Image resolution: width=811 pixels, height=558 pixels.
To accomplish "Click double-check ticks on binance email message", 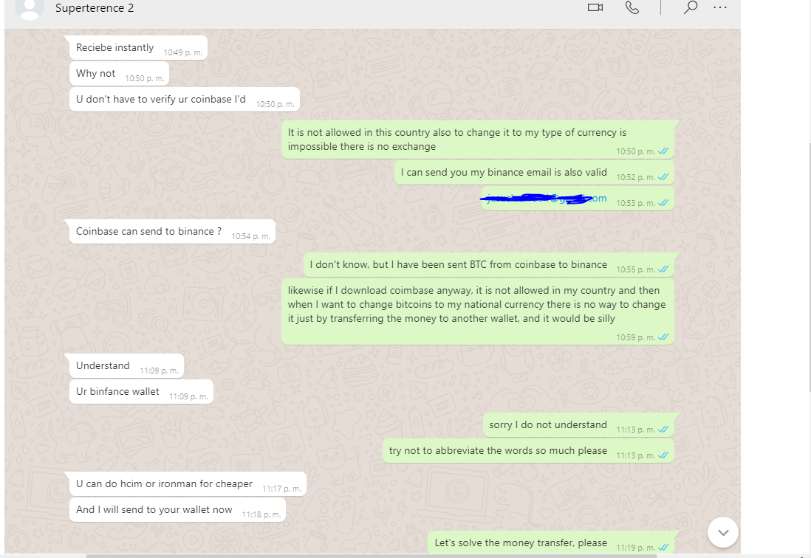I will (663, 177).
